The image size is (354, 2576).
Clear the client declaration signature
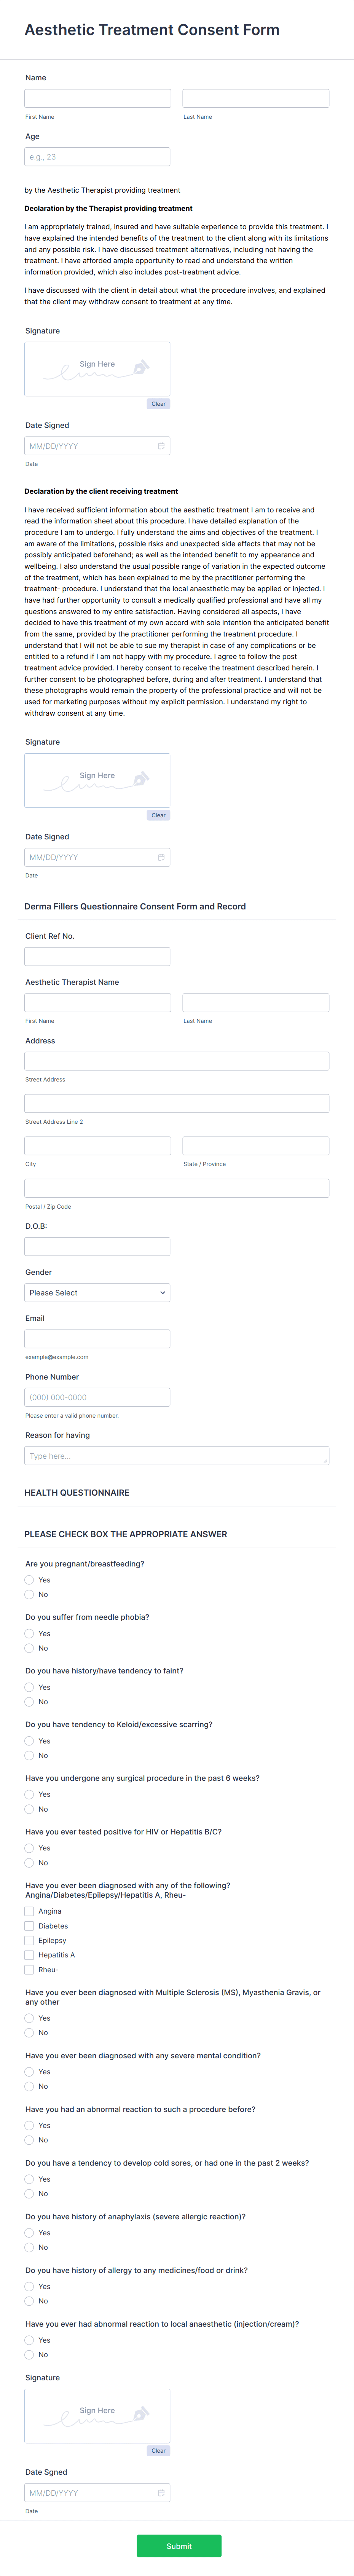coord(158,815)
